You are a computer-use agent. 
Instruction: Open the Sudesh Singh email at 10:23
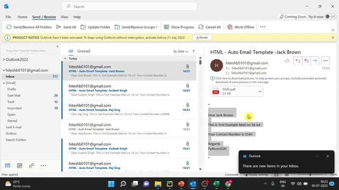coord(129,90)
